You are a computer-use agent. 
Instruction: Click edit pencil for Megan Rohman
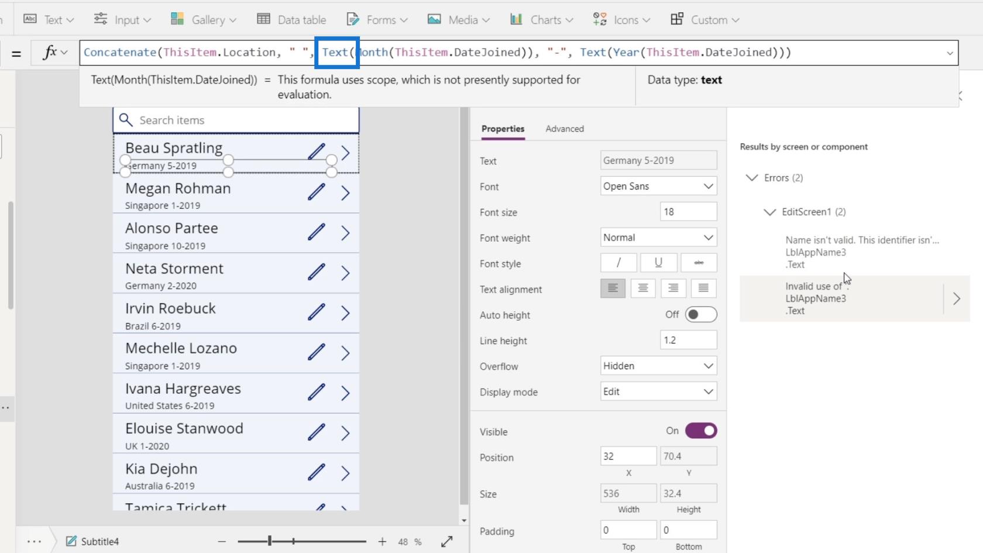(x=317, y=192)
